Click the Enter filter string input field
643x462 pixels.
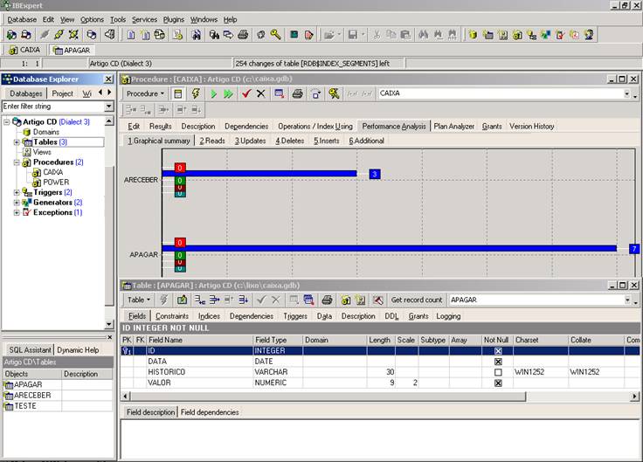(x=52, y=107)
